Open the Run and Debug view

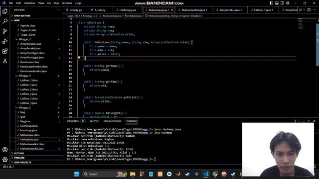pyautogui.click(x=5, y=41)
